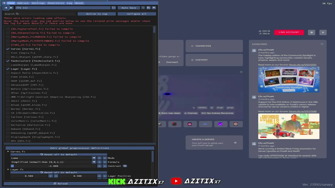The image size is (335, 188).
Task: Open preset folder browser icon
Action: click(x=113, y=8)
